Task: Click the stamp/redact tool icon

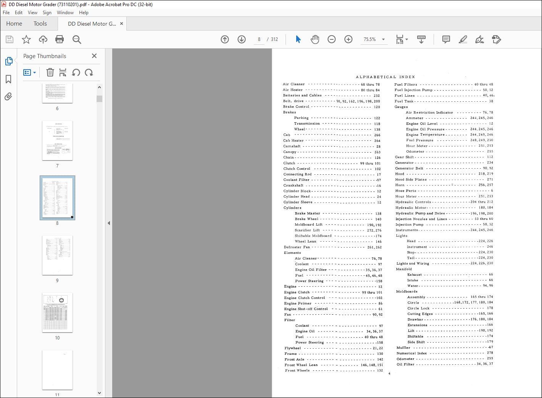Action: (x=496, y=39)
